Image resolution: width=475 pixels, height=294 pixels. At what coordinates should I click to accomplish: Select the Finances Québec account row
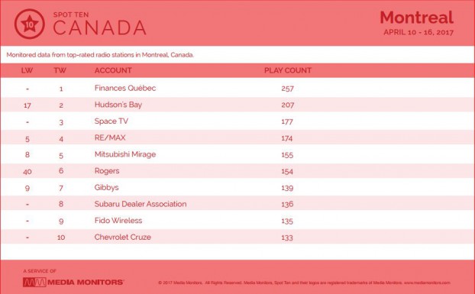237,88
